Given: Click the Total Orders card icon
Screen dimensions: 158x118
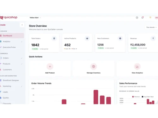Looking at the screenshot, I should (x=54, y=38).
